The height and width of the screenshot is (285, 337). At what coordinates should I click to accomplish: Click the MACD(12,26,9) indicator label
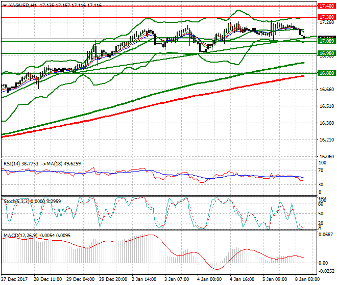point(20,236)
